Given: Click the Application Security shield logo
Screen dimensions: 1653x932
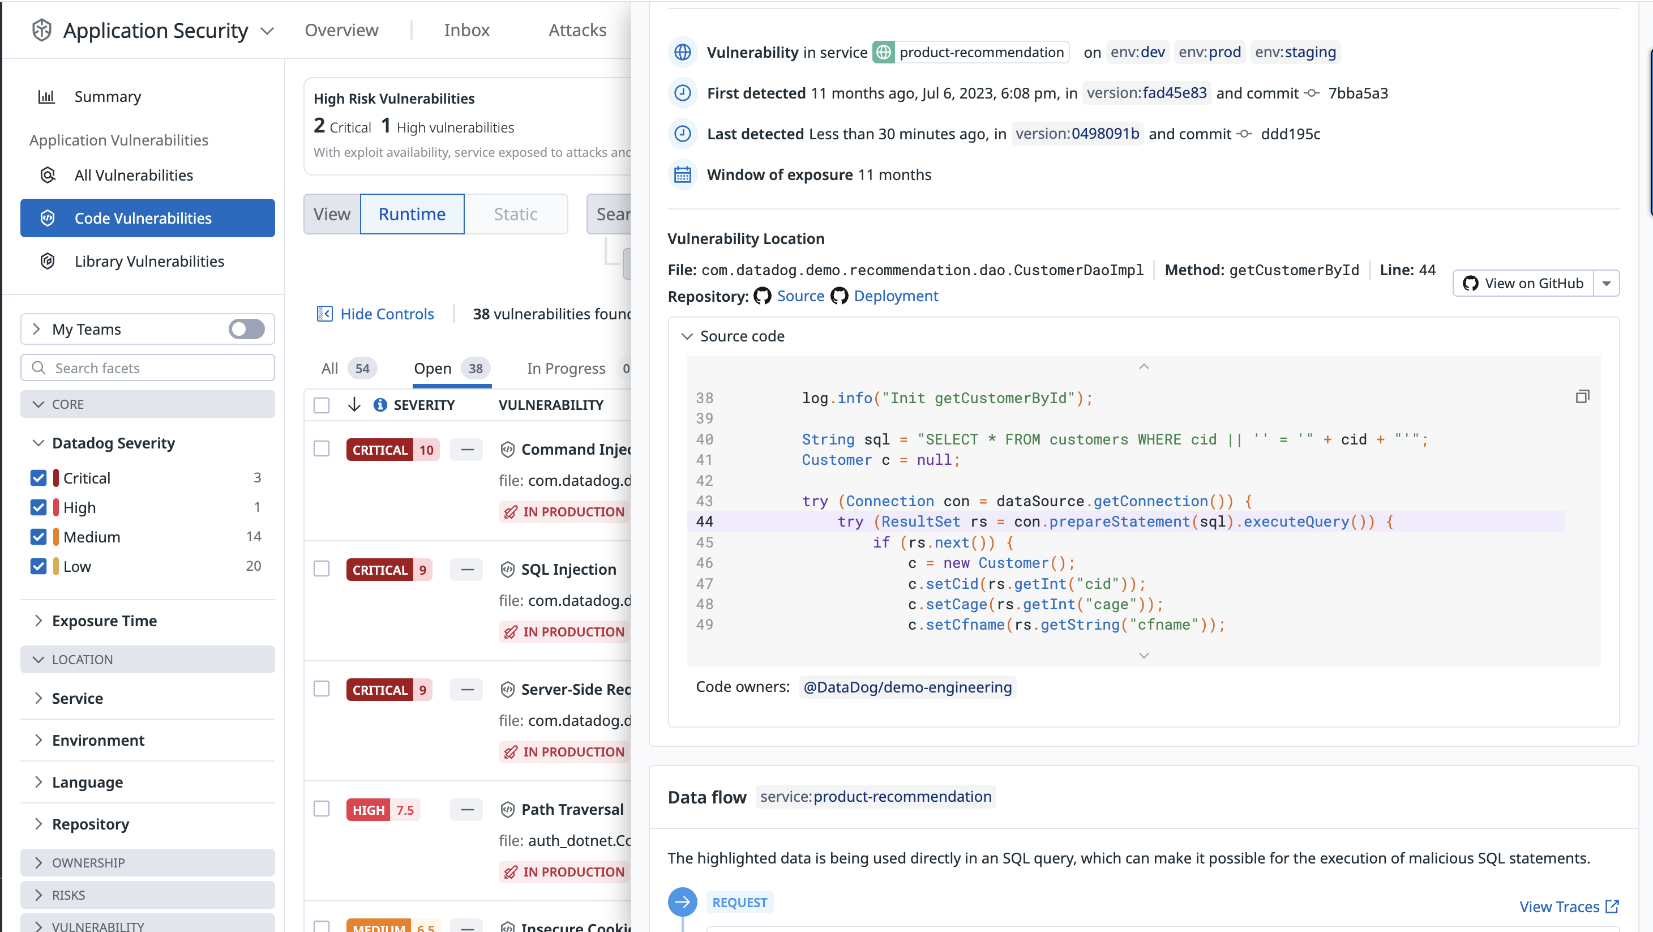Looking at the screenshot, I should click(42, 30).
